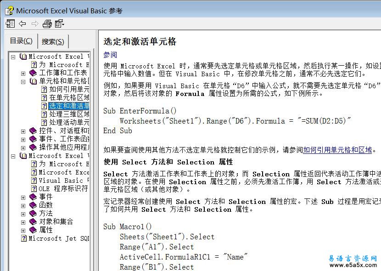The image size is (381, 271).
Task: Click the book icon beside 属性
Action: click(x=33, y=230)
